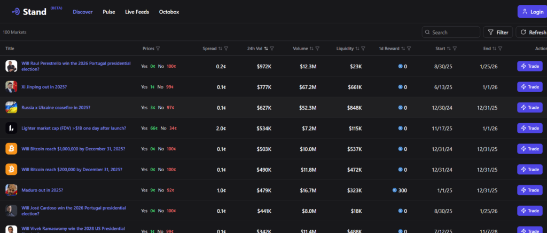
Task: Trade the Lighter market cap market
Action: click(530, 128)
